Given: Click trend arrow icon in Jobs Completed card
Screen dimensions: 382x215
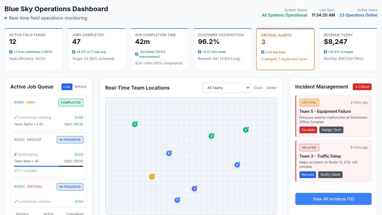Looking at the screenshot, I should point(74,52).
